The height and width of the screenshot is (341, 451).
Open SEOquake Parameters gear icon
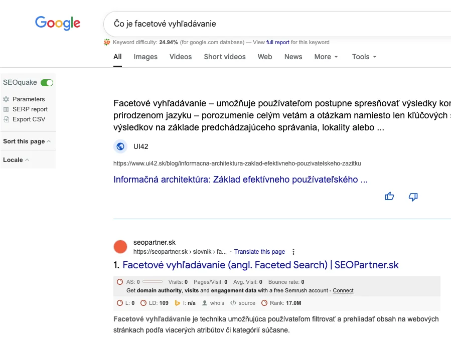click(7, 99)
